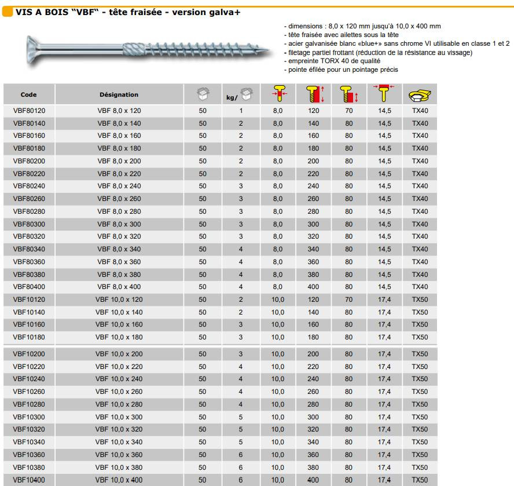Viewport: 514px width, 486px height.
Task: Select product code VBF80260
Action: click(28, 199)
